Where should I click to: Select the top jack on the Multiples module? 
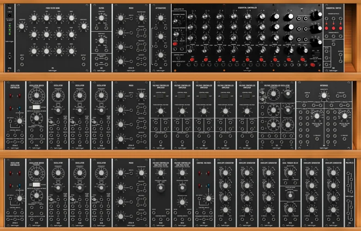[348, 173]
